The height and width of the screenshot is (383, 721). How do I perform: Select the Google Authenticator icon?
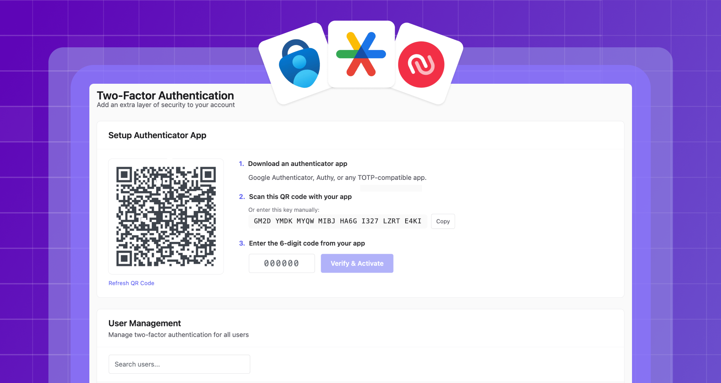pos(361,54)
